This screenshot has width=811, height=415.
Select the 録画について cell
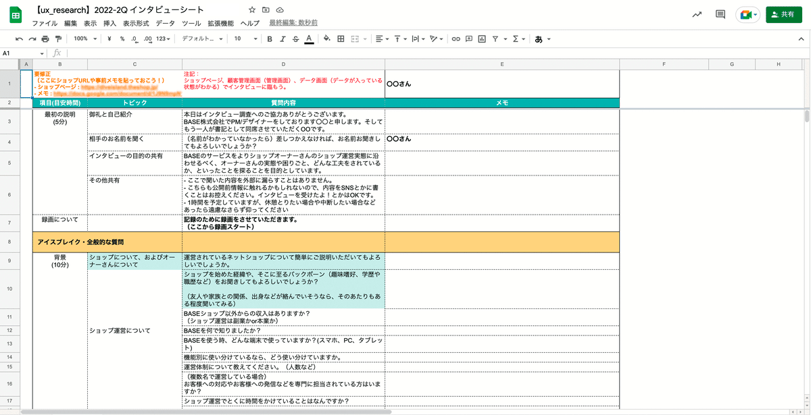(60, 223)
